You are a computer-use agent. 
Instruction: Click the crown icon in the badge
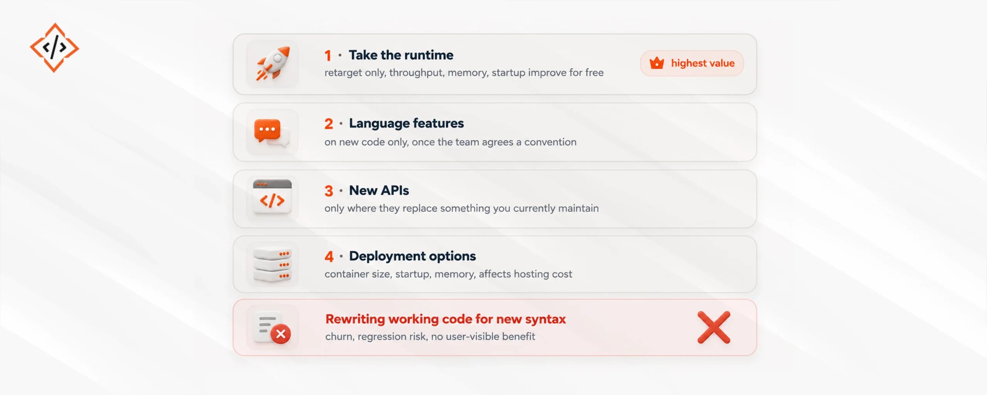657,63
